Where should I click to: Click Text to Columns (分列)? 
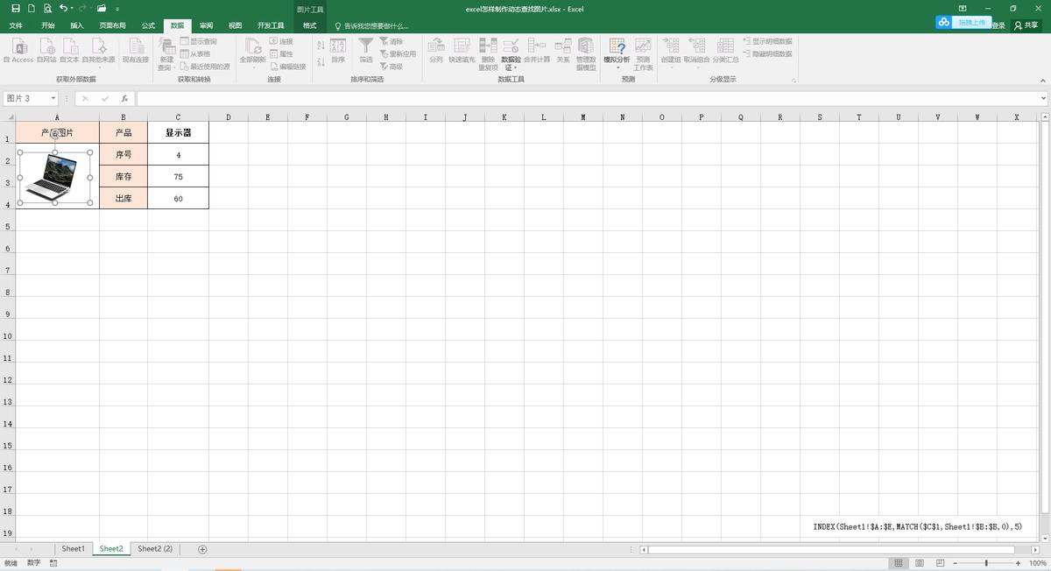(436, 51)
